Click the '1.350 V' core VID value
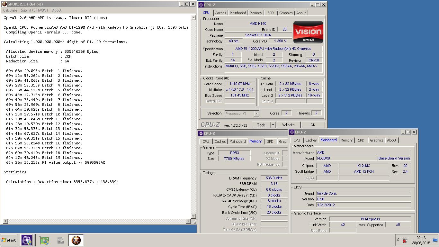439x247 pixels. [x=280, y=41]
